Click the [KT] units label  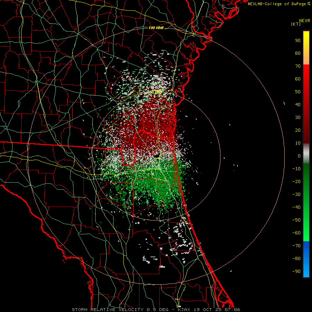pos(296,24)
